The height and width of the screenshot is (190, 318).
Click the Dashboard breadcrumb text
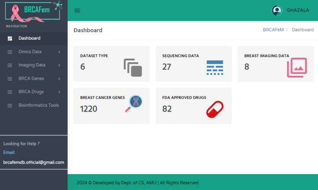tap(303, 30)
